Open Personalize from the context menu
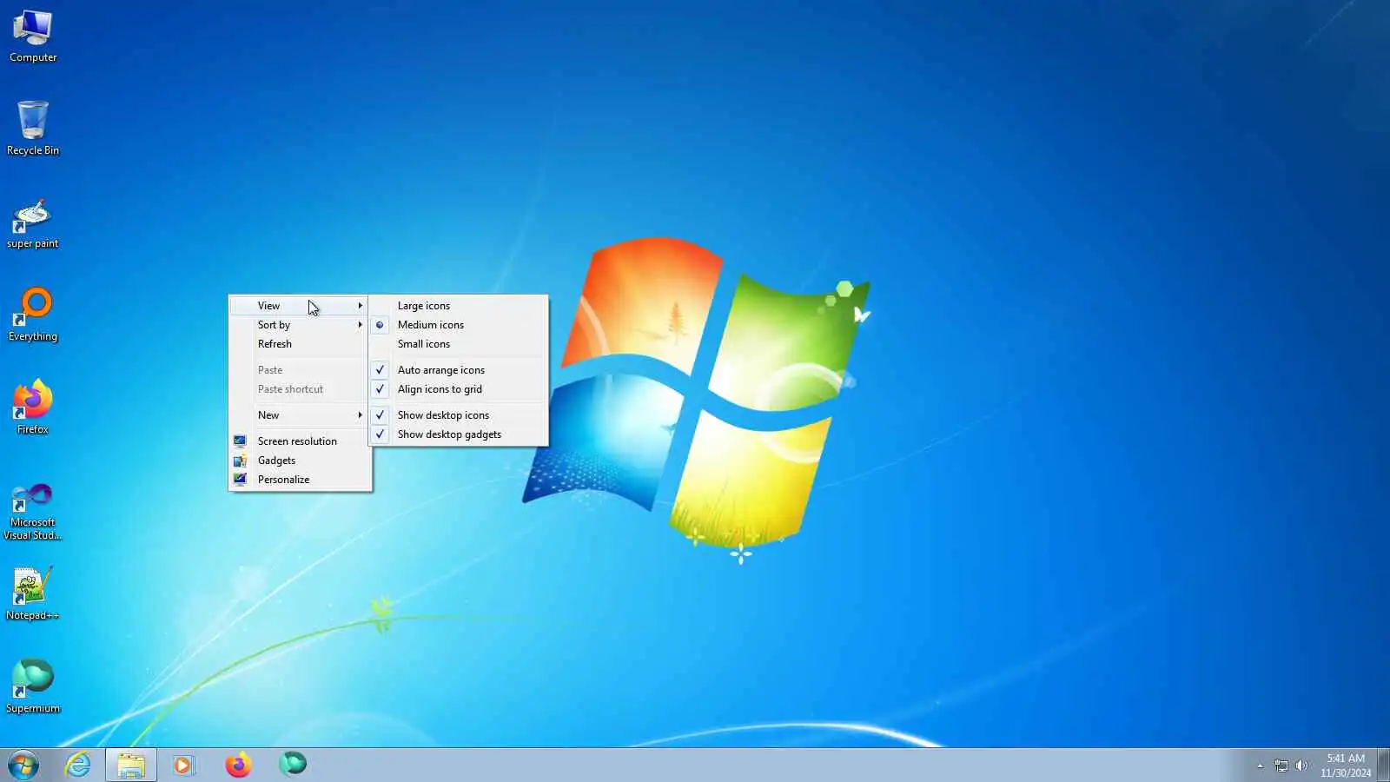 pos(300,480)
